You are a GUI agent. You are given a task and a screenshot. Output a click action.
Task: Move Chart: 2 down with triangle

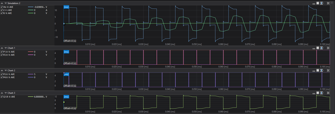pyautogui.click(x=6, y=70)
